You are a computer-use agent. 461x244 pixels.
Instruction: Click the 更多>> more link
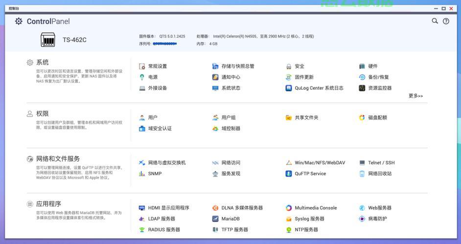pos(415,96)
